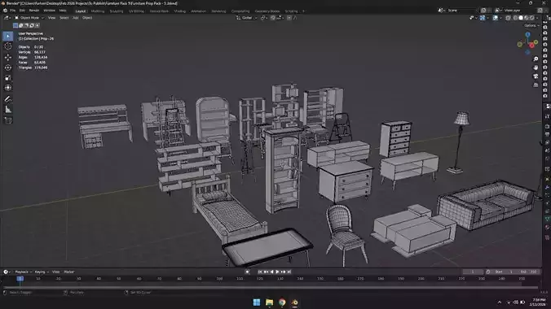Viewport: 551px width, 309px height.
Task: Open the timeline Playback dropdown
Action: coord(23,272)
